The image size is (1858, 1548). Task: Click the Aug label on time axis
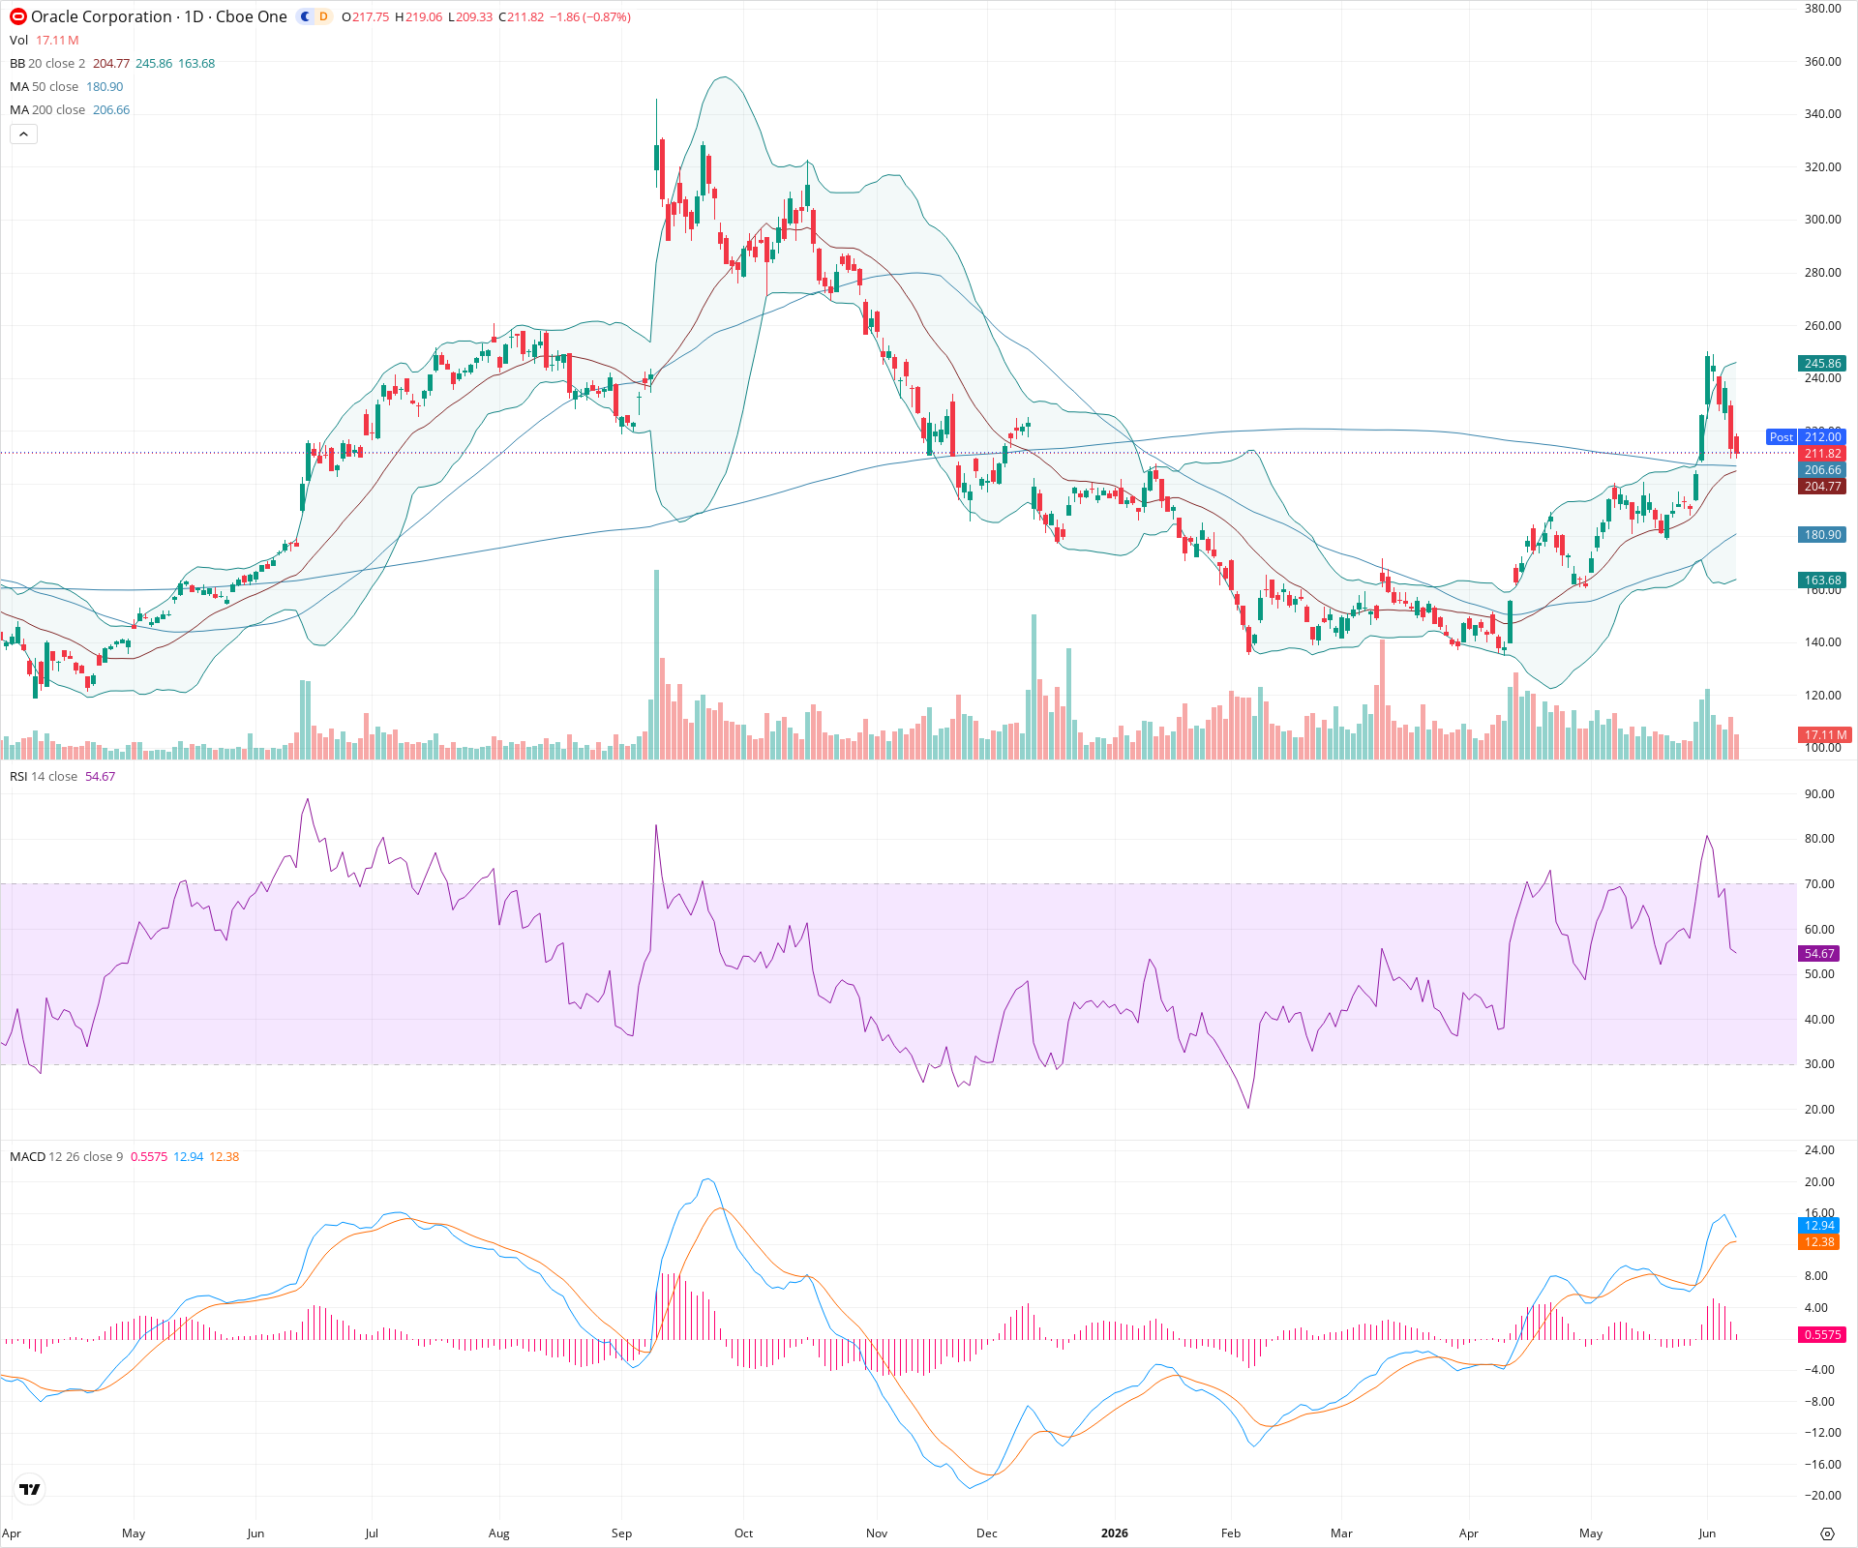click(498, 1533)
